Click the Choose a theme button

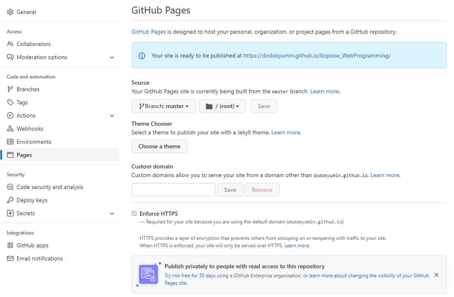[160, 147]
